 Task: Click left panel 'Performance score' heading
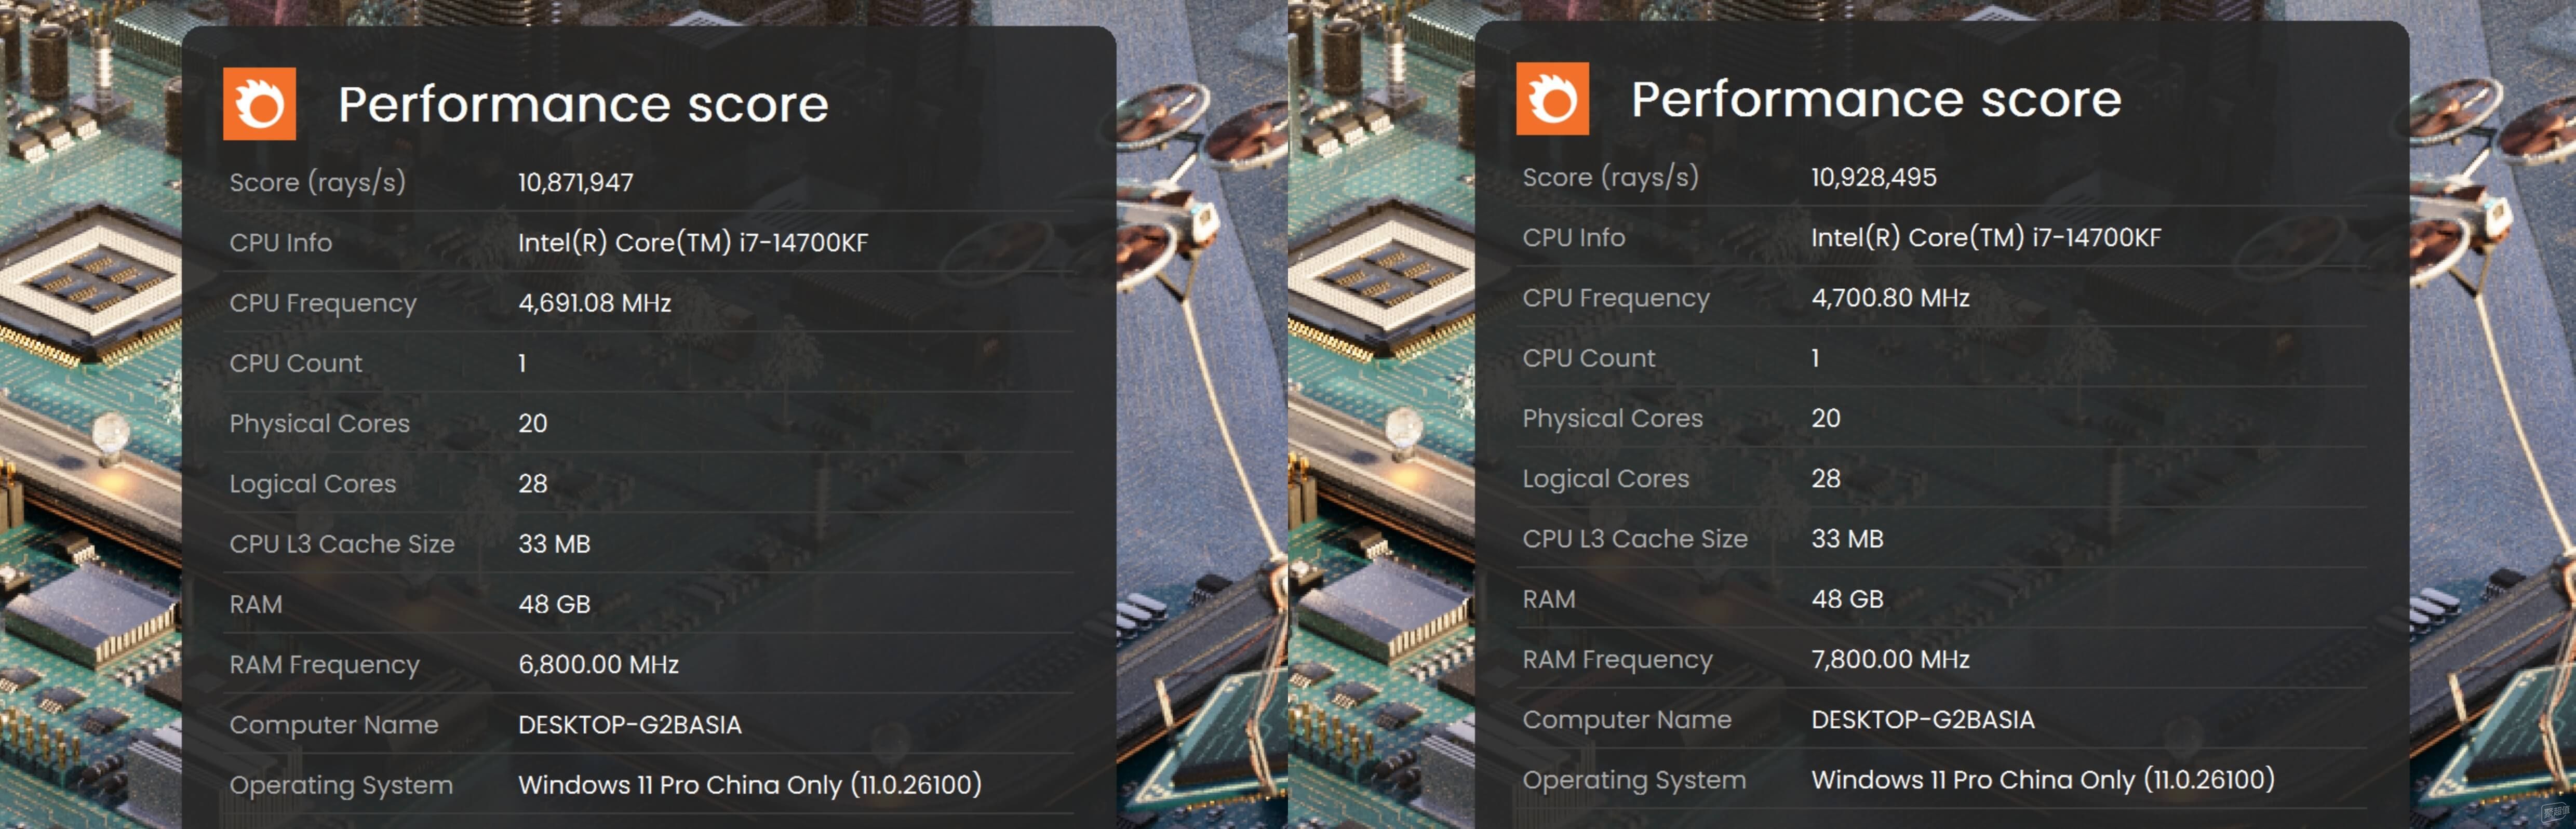coord(583,104)
